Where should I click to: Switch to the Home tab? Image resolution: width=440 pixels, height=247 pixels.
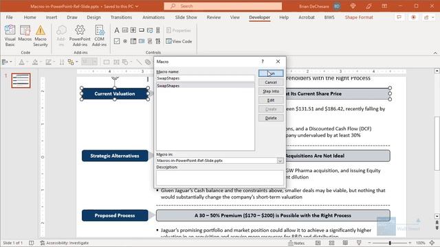click(30, 17)
